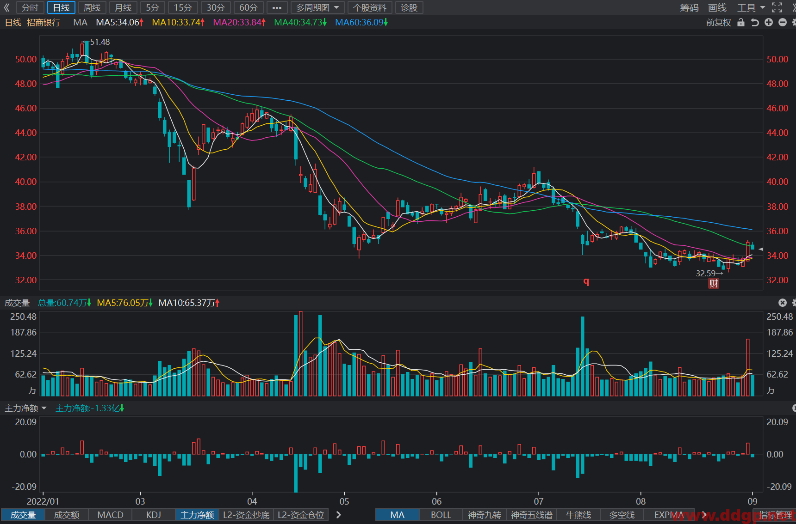Viewport: 796px width, 524px height.
Task: Select the KDJ indicator tab
Action: coord(154,515)
